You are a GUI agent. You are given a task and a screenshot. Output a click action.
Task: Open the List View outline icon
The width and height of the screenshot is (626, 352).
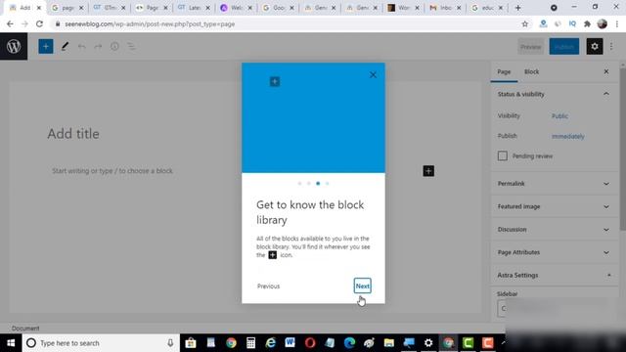(x=131, y=47)
